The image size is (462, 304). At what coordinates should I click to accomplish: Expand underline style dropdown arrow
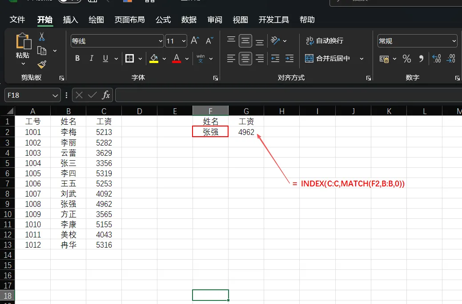pos(116,59)
